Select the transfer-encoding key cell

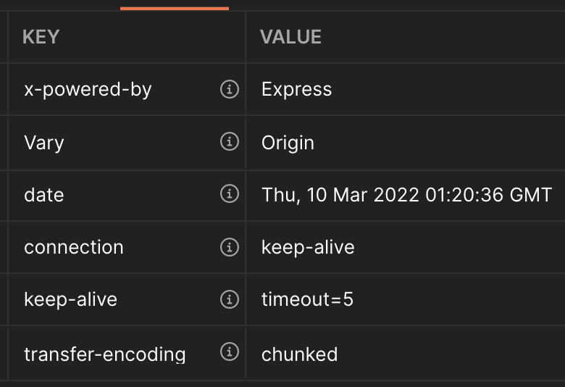pyautogui.click(x=127, y=353)
